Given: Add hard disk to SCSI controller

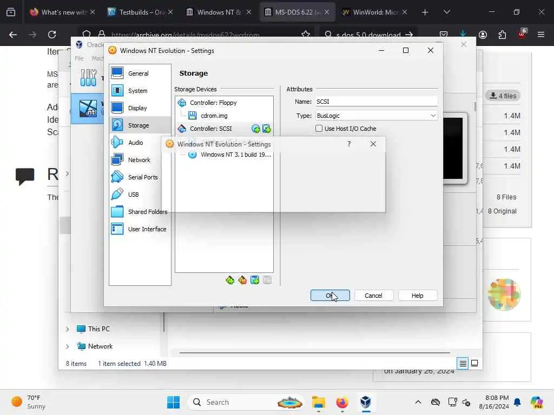Looking at the screenshot, I should [x=267, y=129].
